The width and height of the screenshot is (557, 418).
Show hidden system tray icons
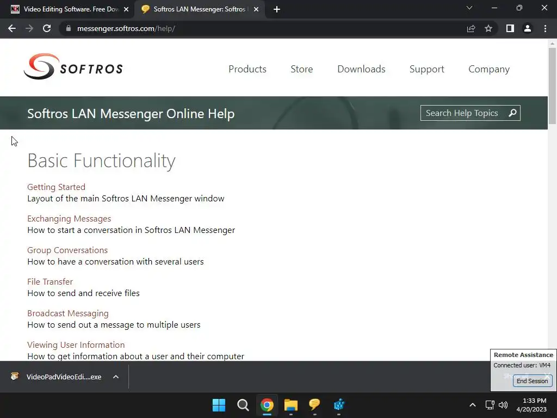pos(473,405)
